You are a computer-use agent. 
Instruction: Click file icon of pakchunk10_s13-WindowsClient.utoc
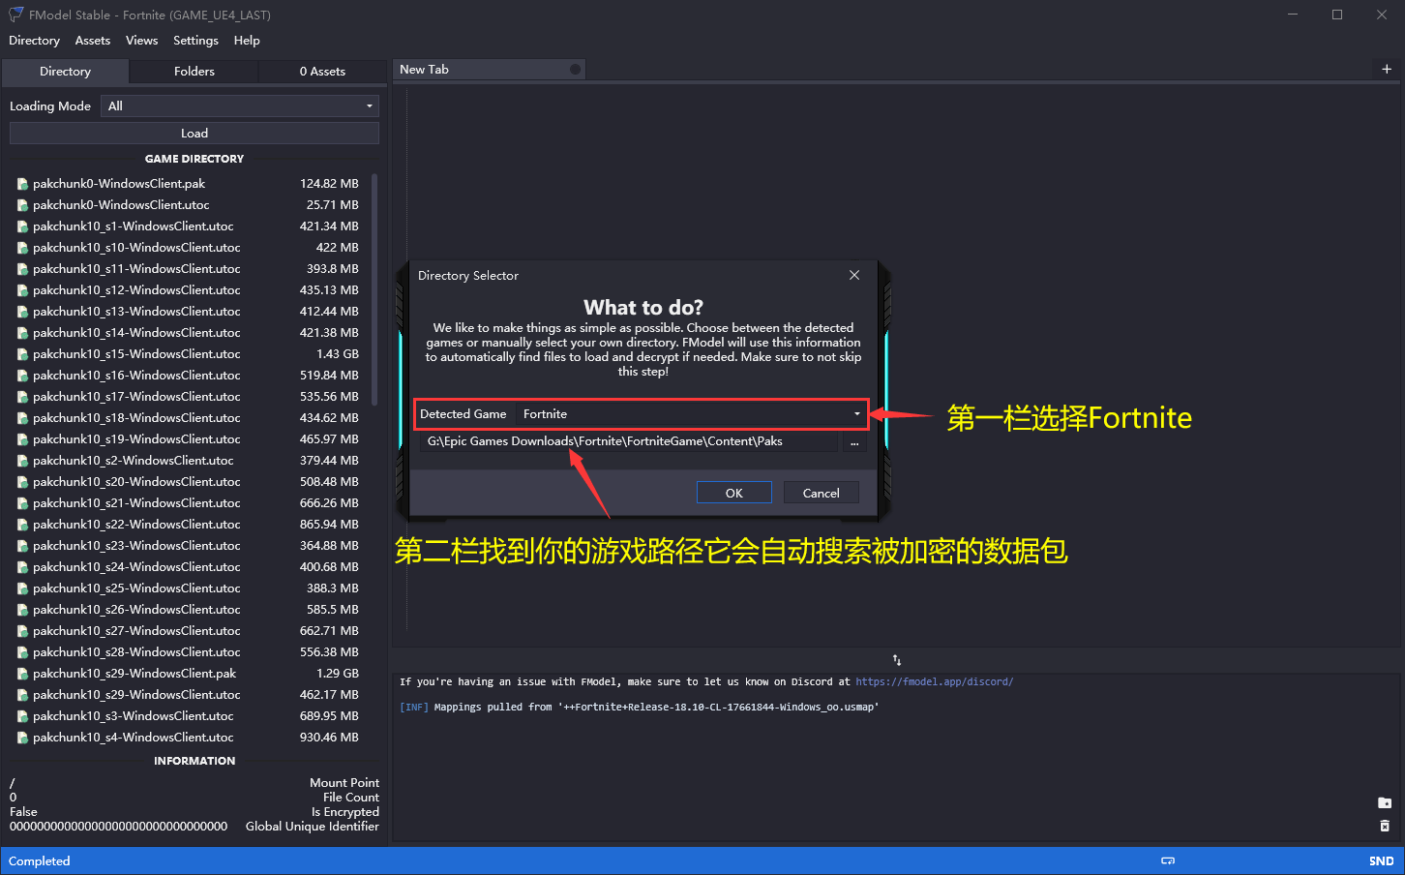22,312
